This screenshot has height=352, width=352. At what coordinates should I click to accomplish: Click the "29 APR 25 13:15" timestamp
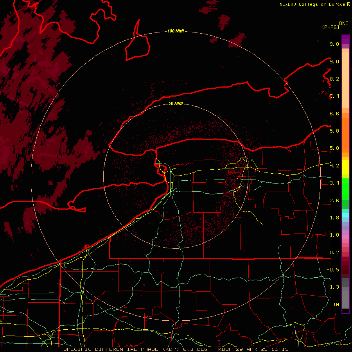262,349
